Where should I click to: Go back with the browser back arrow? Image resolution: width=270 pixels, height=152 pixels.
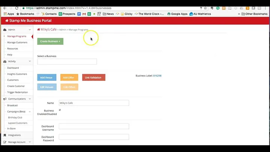point(5,8)
